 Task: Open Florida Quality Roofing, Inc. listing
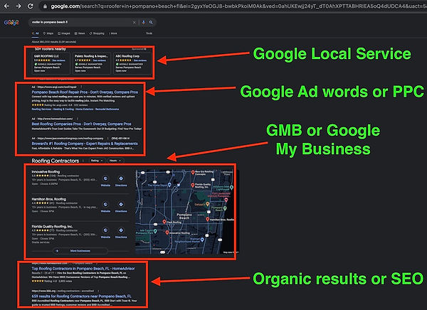[x=52, y=226]
